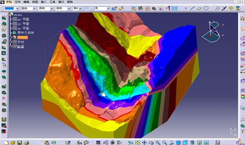Screen dimensions: 245x145
Task: Select the Line tool in top toolbar
Action: pos(192,8)
